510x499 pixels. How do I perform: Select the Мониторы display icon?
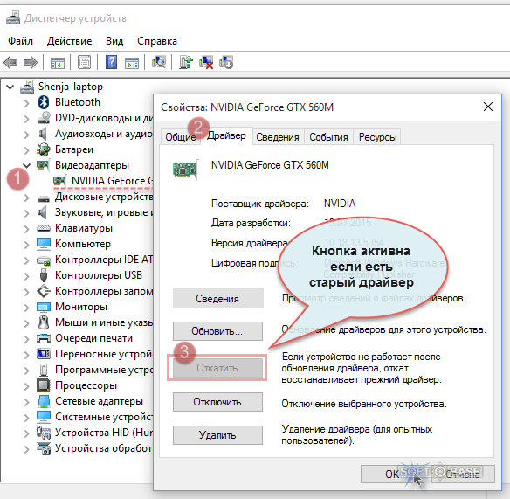44,307
